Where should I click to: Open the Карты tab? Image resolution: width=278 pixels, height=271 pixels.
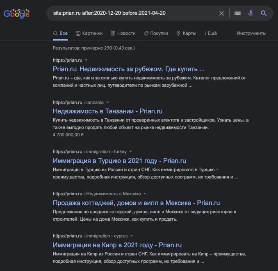click(186, 33)
